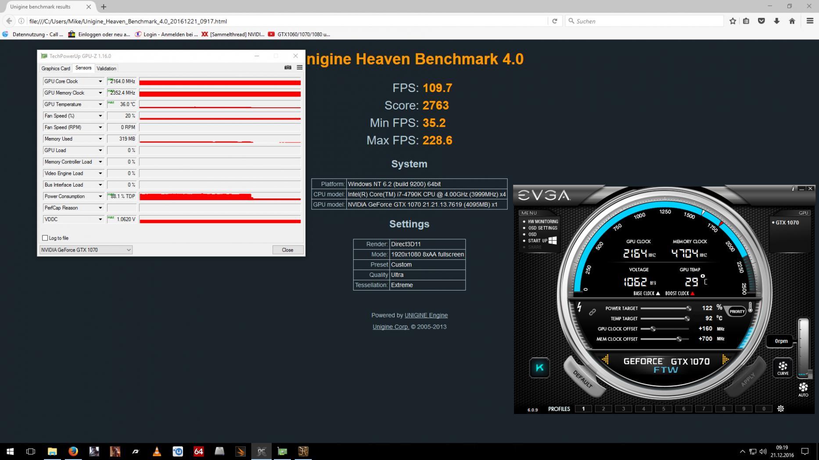Enable the Log to file checkbox
The width and height of the screenshot is (819, 460).
coord(45,238)
